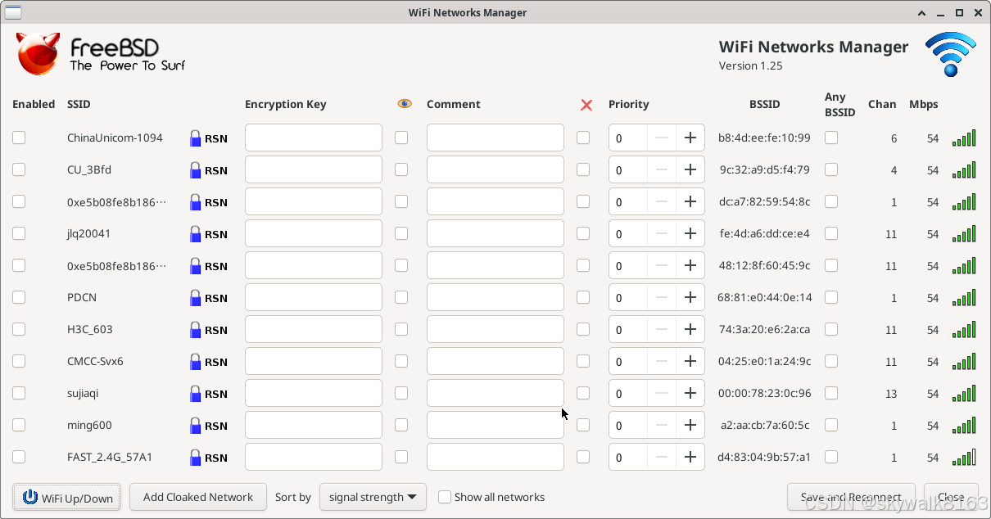The width and height of the screenshot is (991, 519).
Task: Click the power icon on WiFi Up/Down
Action: (x=30, y=497)
